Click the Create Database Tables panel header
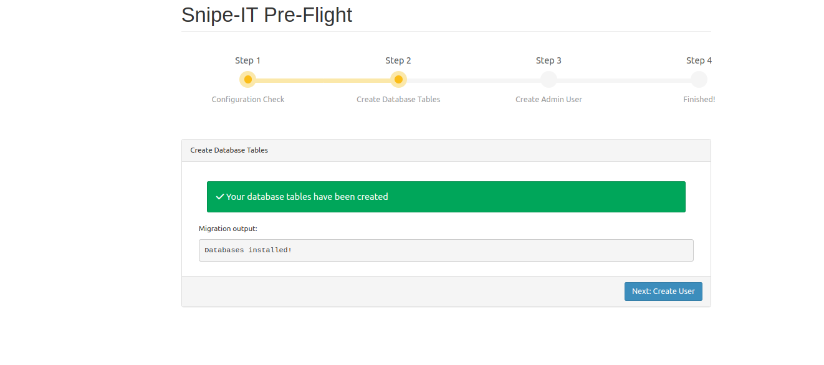Viewport: 824px width, 365px height. point(446,150)
